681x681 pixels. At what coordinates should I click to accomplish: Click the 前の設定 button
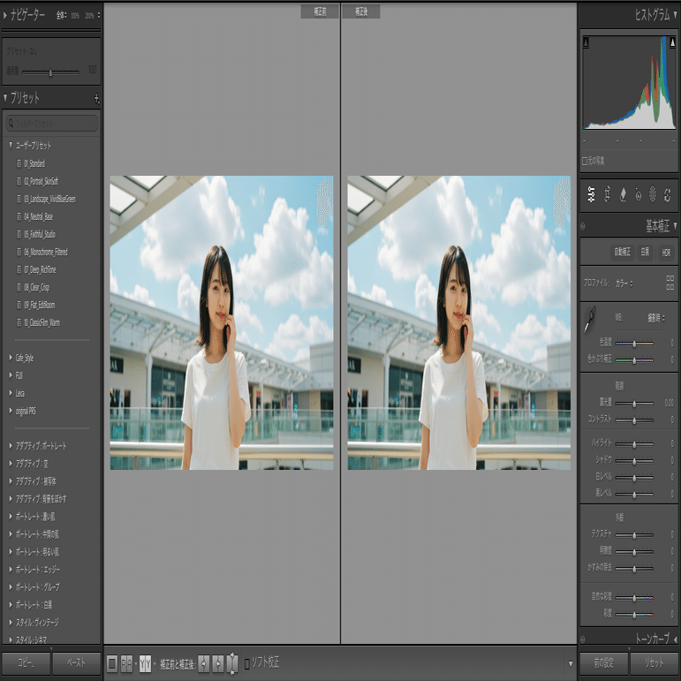(603, 662)
